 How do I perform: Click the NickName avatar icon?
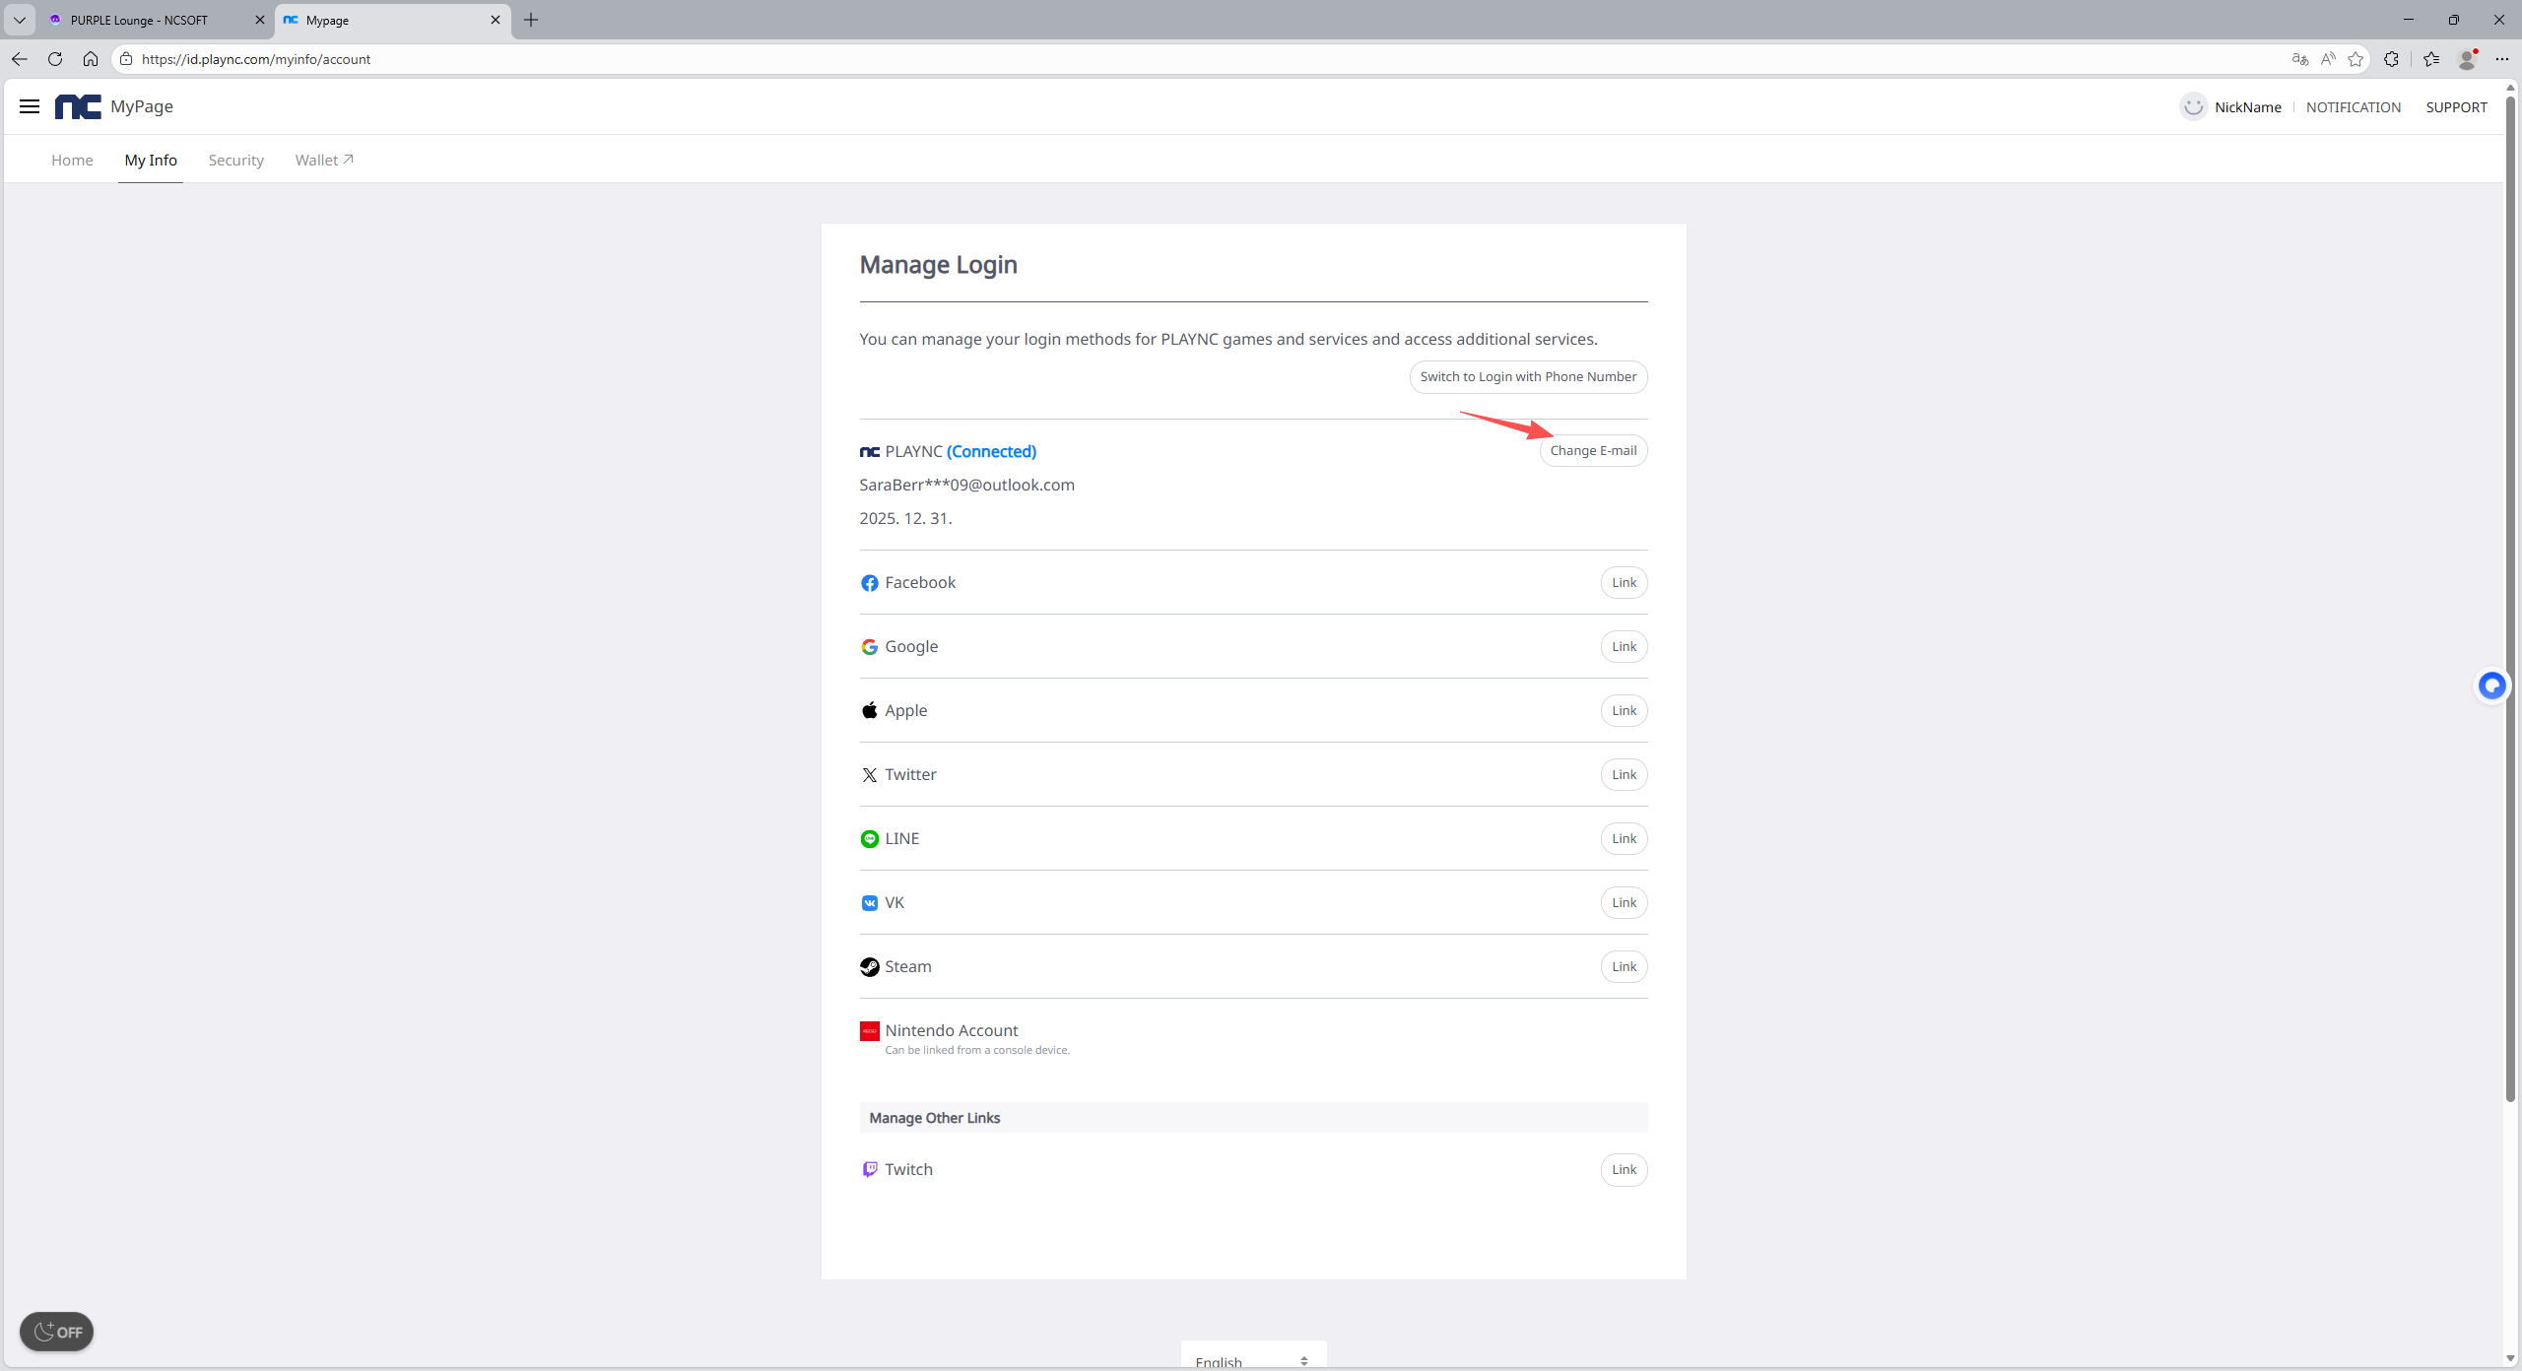(2193, 106)
